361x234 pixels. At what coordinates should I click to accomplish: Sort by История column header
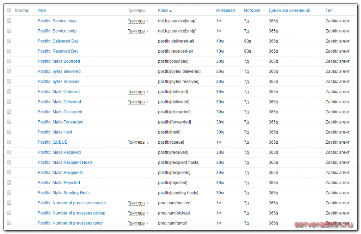click(x=252, y=11)
